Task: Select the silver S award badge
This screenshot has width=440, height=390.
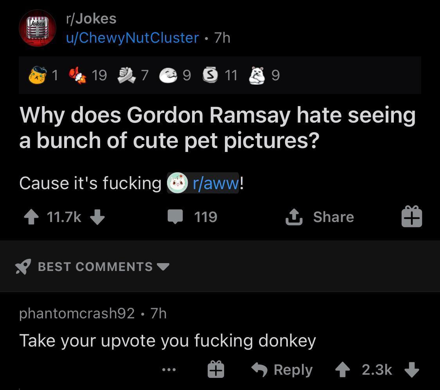Action: (x=210, y=75)
